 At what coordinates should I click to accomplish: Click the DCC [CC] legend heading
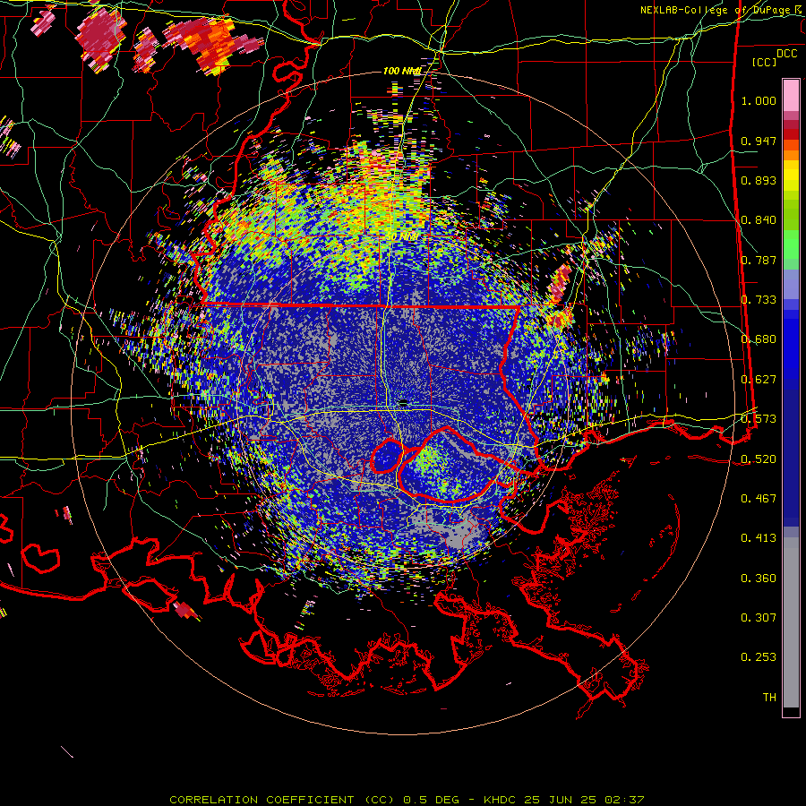[x=774, y=57]
